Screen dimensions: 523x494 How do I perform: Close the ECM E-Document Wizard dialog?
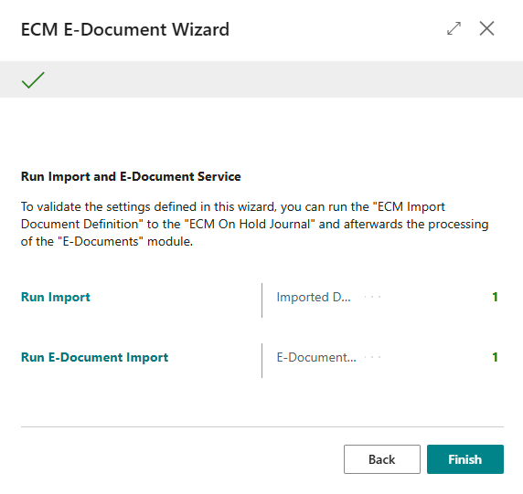(486, 28)
